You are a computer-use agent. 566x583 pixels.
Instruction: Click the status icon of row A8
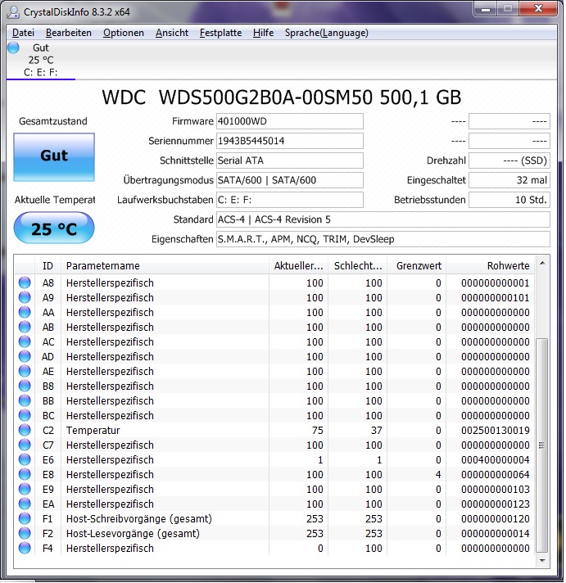coord(25,282)
